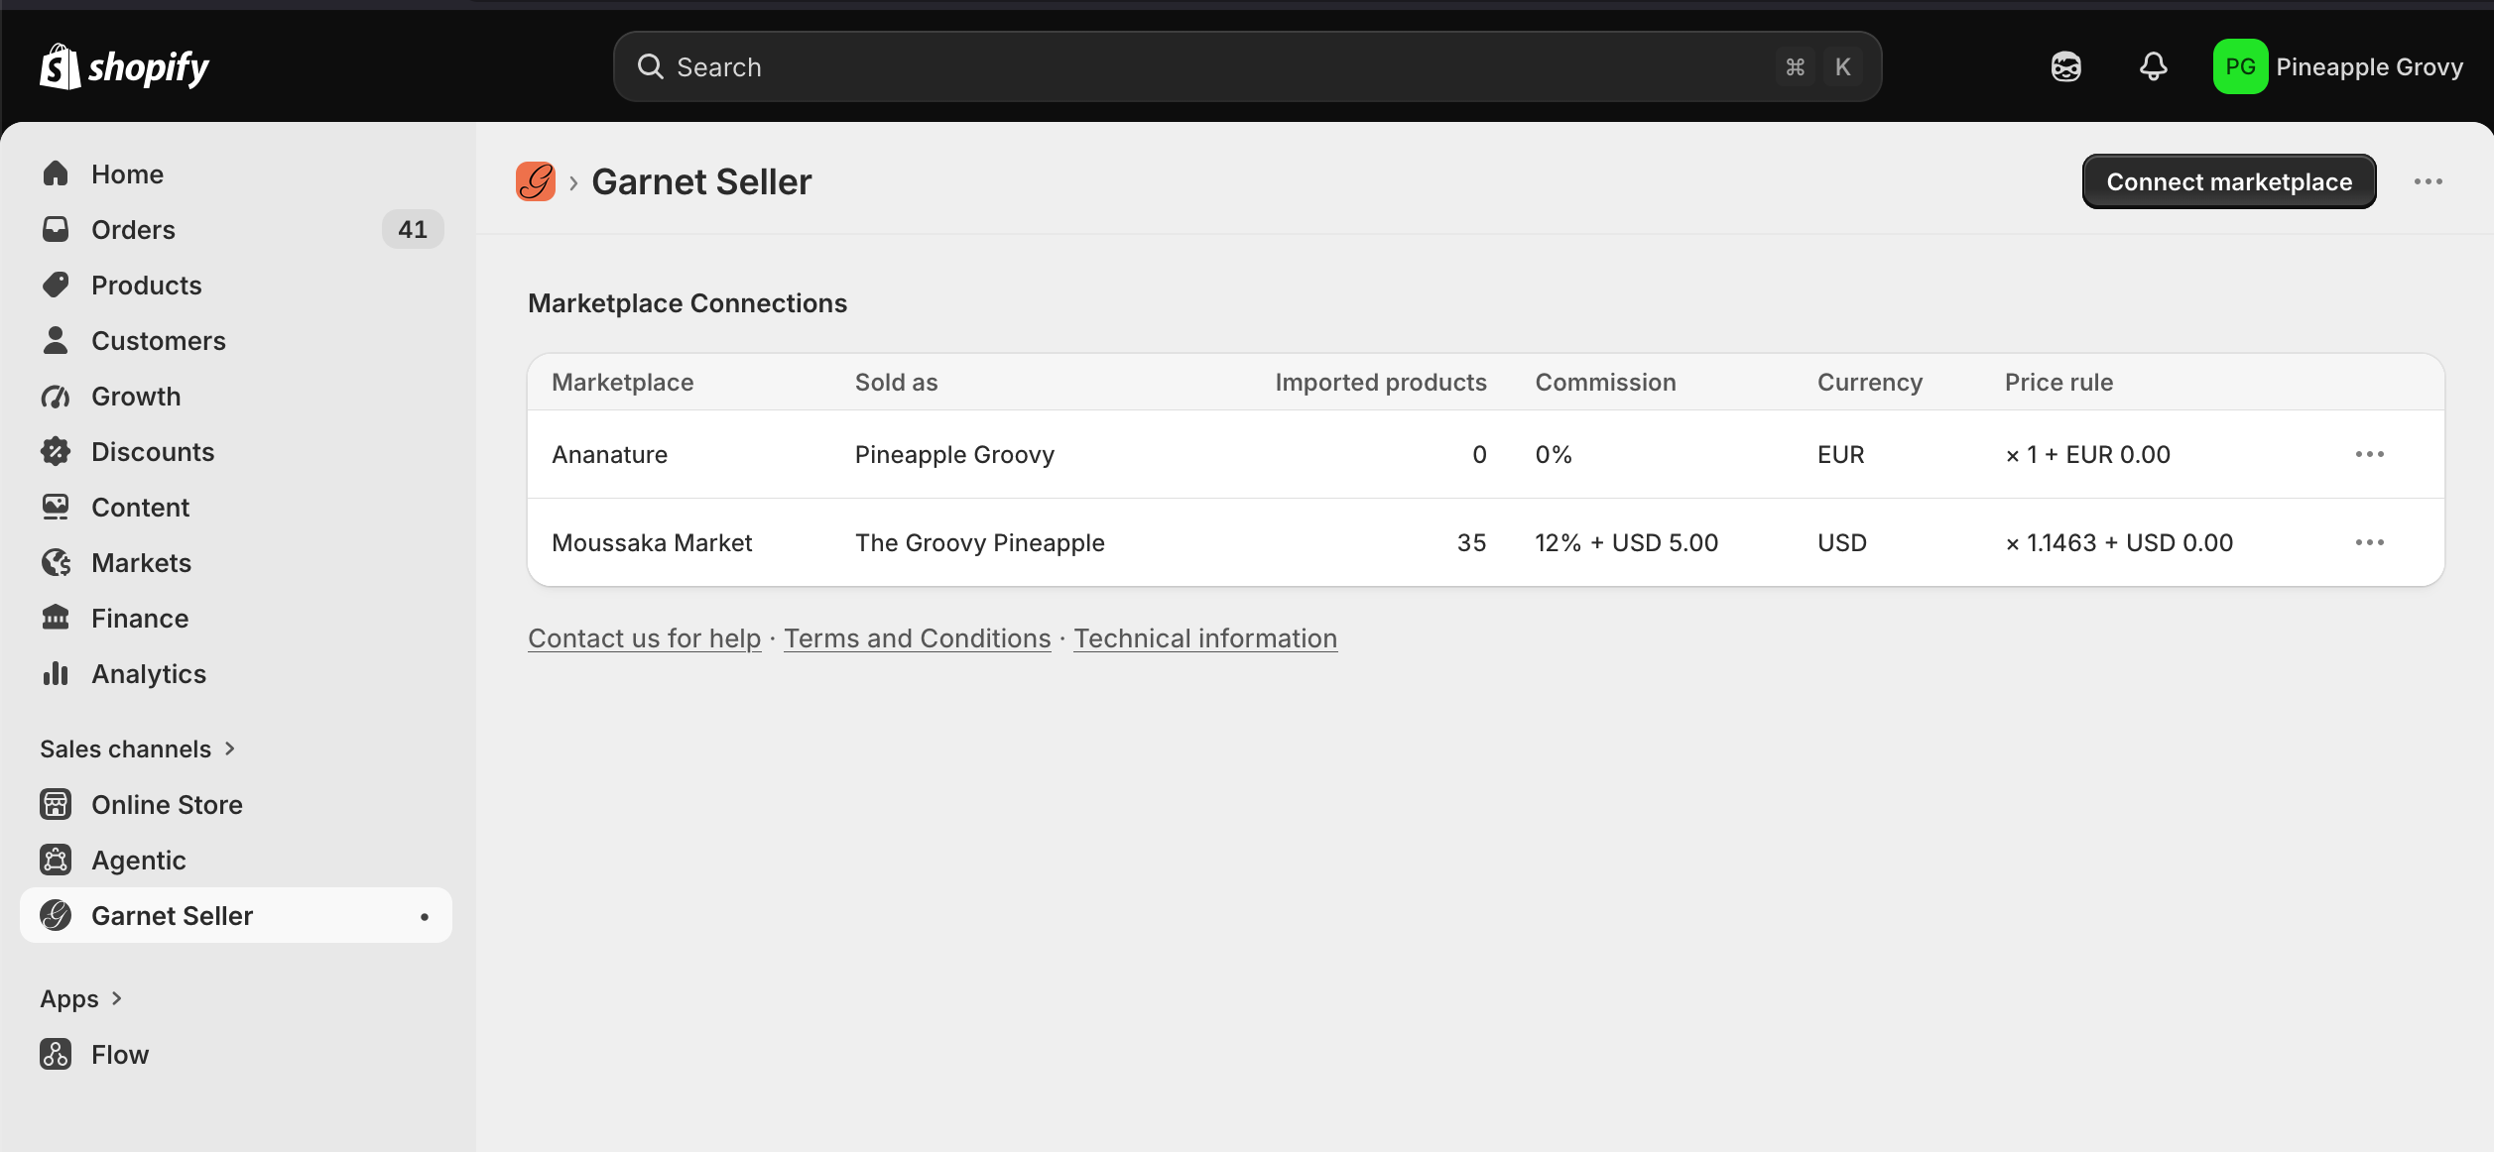Viewport: 2494px width, 1152px height.
Task: Click the Orders inbox icon
Action: 56,229
